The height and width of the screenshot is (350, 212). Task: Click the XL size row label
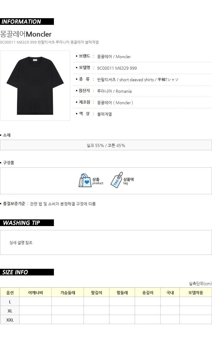(10, 311)
